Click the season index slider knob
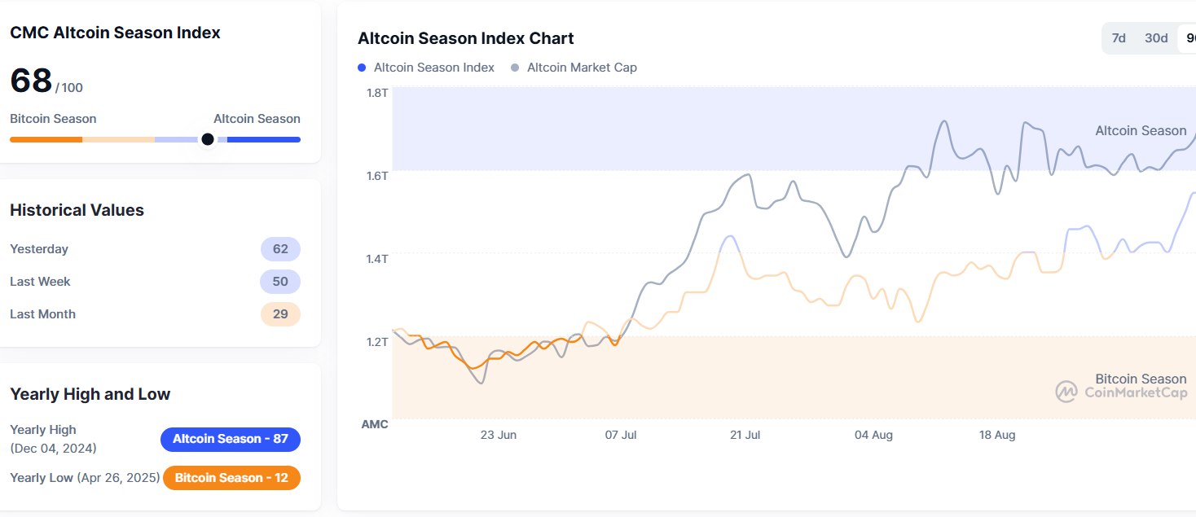Screen dimensions: 1196x517 [x=208, y=139]
